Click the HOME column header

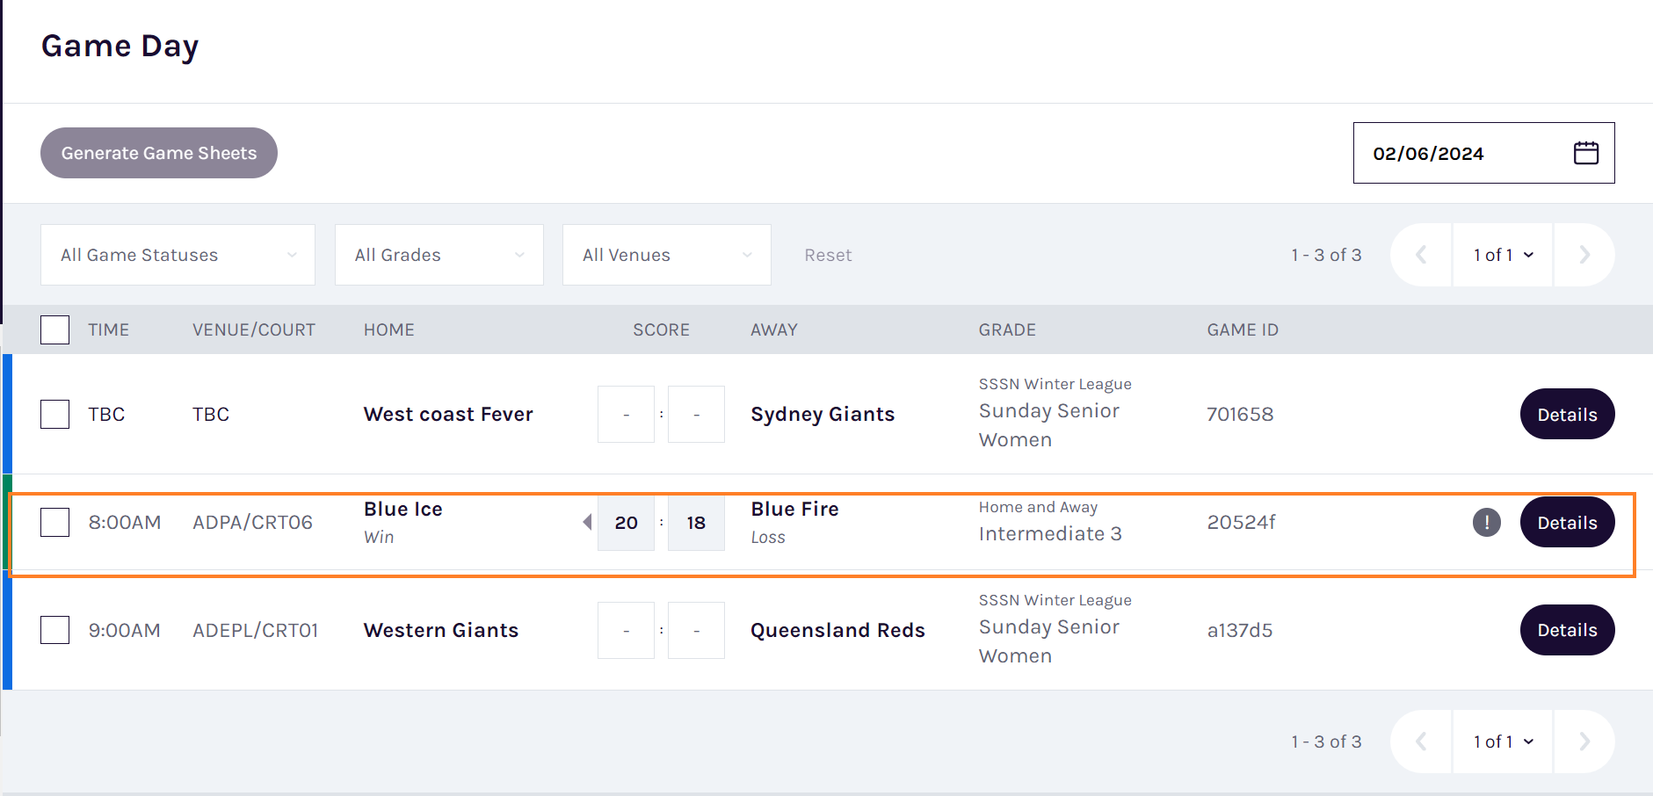pos(388,329)
